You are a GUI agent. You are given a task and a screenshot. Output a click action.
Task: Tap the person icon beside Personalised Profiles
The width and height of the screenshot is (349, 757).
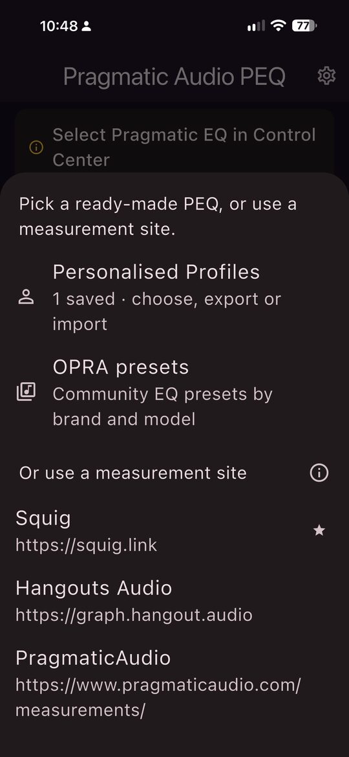[x=26, y=297]
